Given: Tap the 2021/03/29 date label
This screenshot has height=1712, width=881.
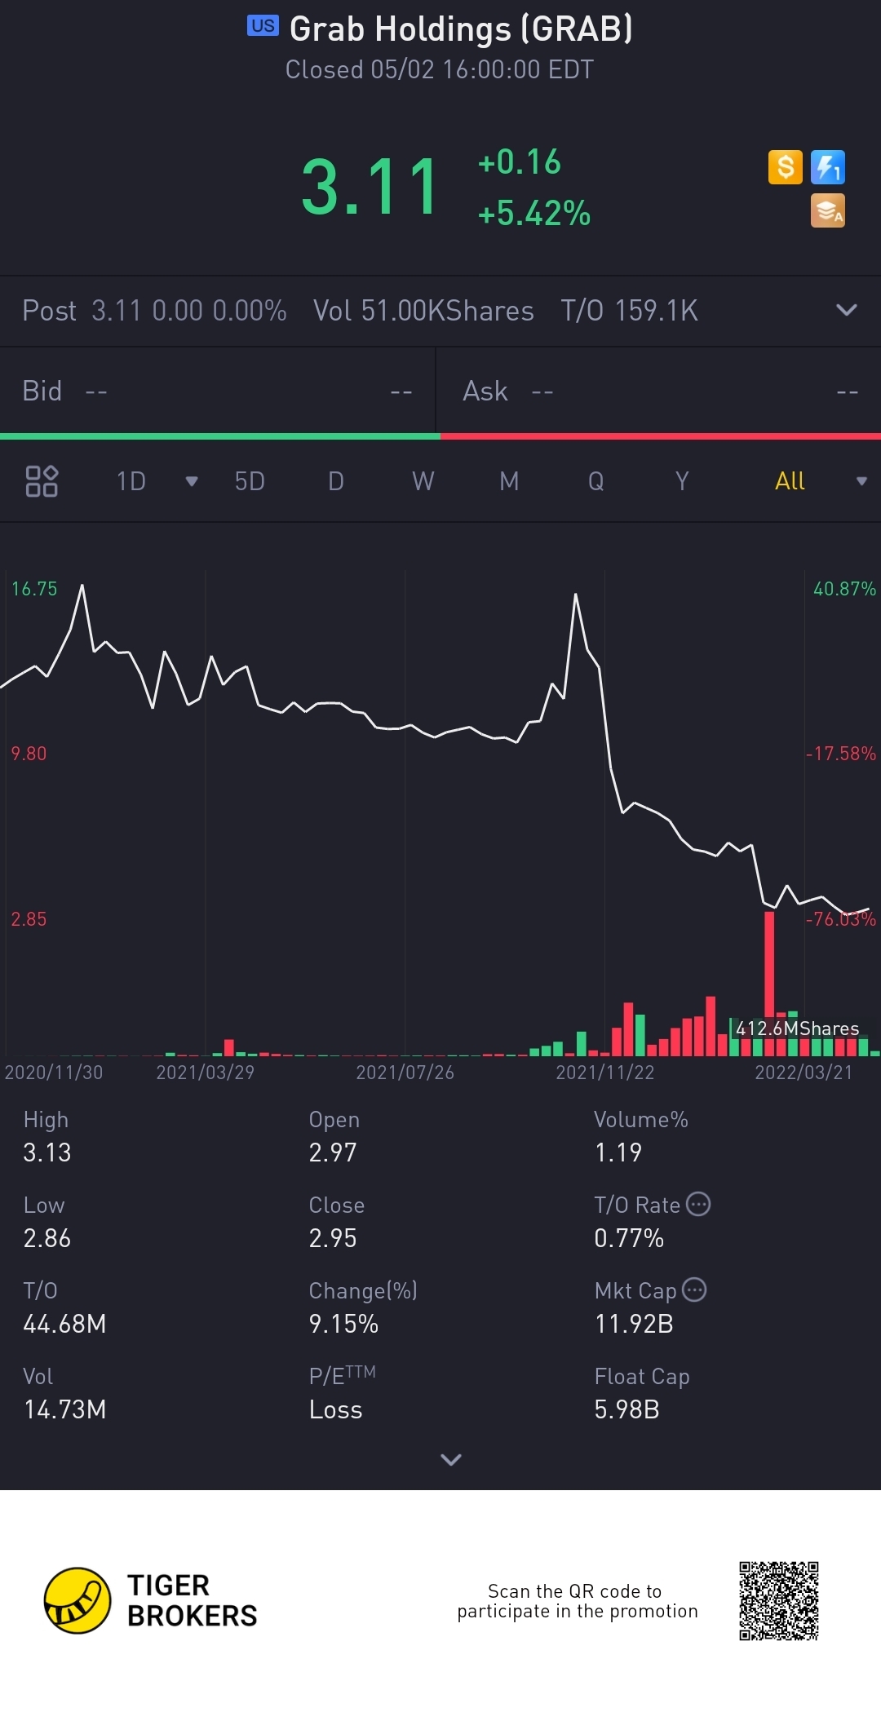Looking at the screenshot, I should point(206,1073).
